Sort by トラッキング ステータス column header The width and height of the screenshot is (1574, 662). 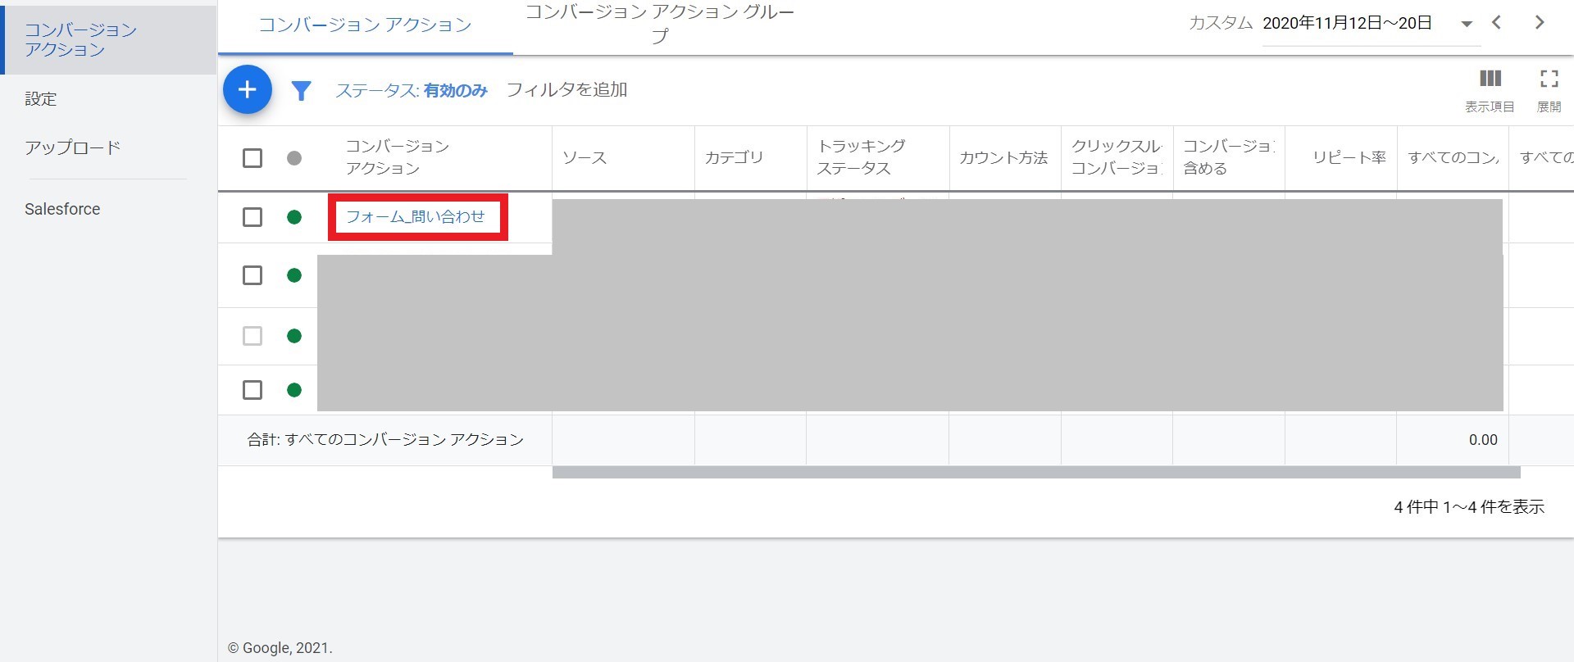pyautogui.click(x=862, y=157)
